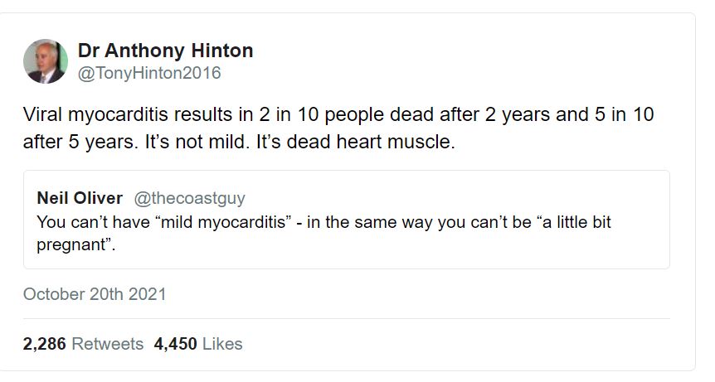This screenshot has height=382, width=715.
Task: Click the word Likes label
Action: coord(222,343)
